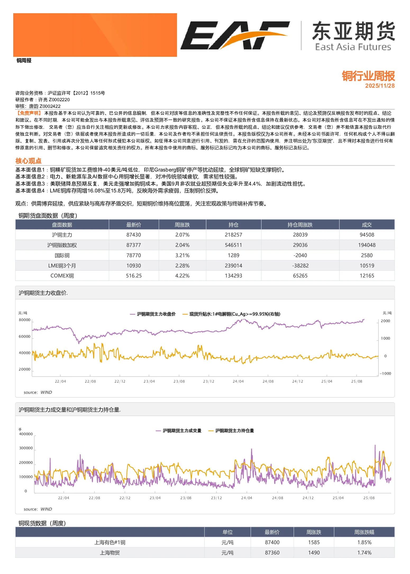
Task: Click the 沪铜主力 row label
Action: tap(62, 235)
